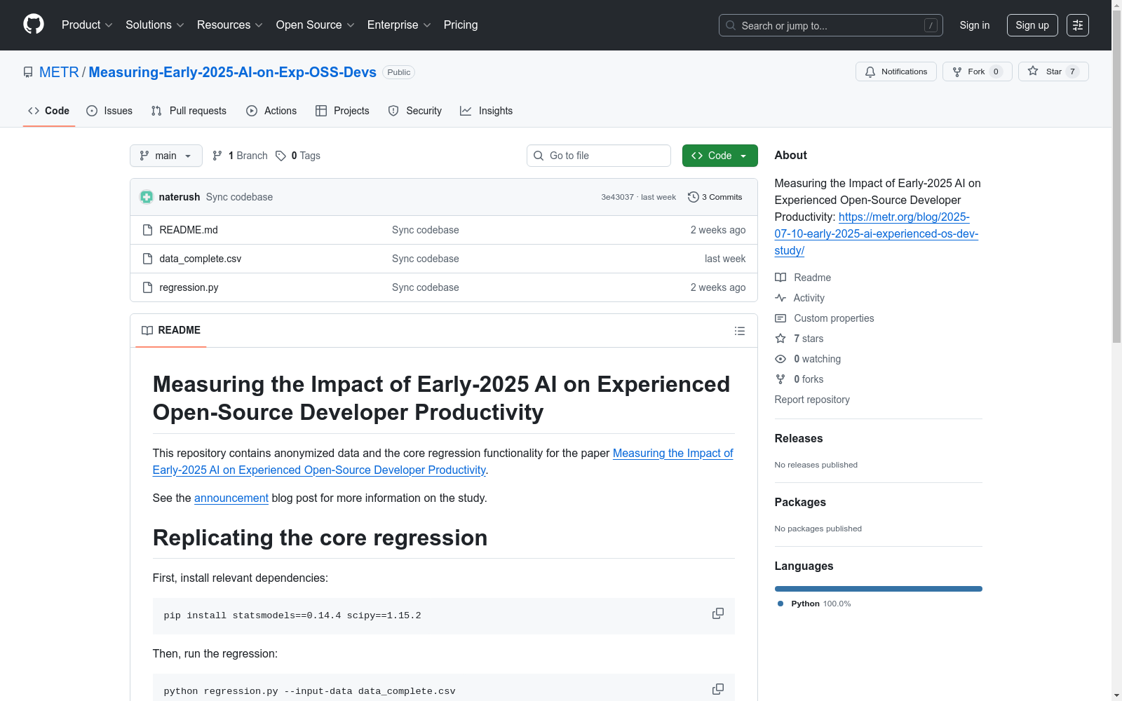This screenshot has height=701, width=1122.
Task: Open the Measuring-Early-2025-AI-on-Exp-OSS-Devs repo link
Action: (232, 72)
